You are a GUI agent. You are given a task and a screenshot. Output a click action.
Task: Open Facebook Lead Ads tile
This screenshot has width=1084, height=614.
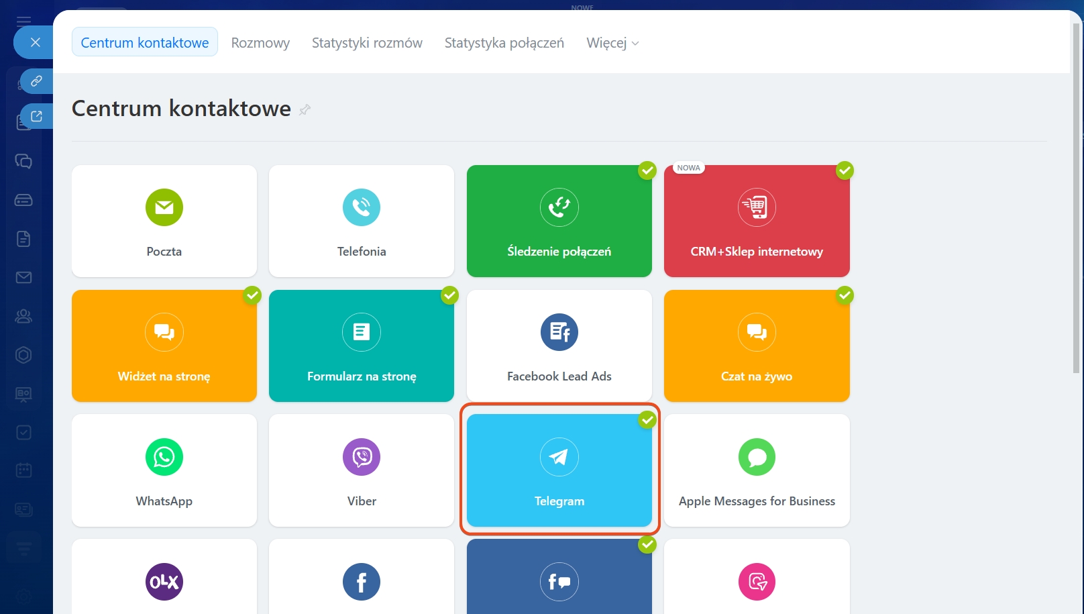click(559, 346)
